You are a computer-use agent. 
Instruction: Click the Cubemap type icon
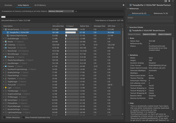5,45
